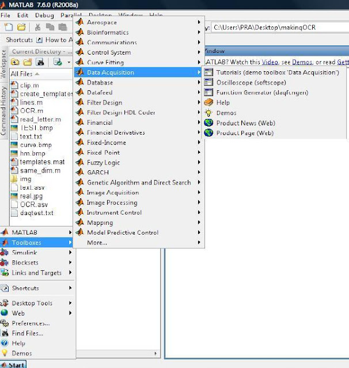Expand the Image Processing toolbox submenu
This screenshot has width=349, height=368.
coord(138,202)
